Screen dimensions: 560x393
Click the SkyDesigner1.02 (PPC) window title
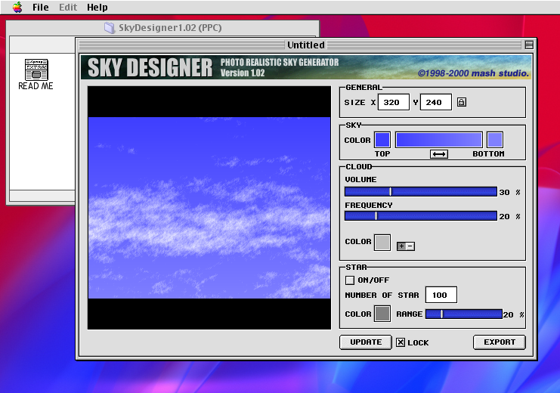pos(170,28)
